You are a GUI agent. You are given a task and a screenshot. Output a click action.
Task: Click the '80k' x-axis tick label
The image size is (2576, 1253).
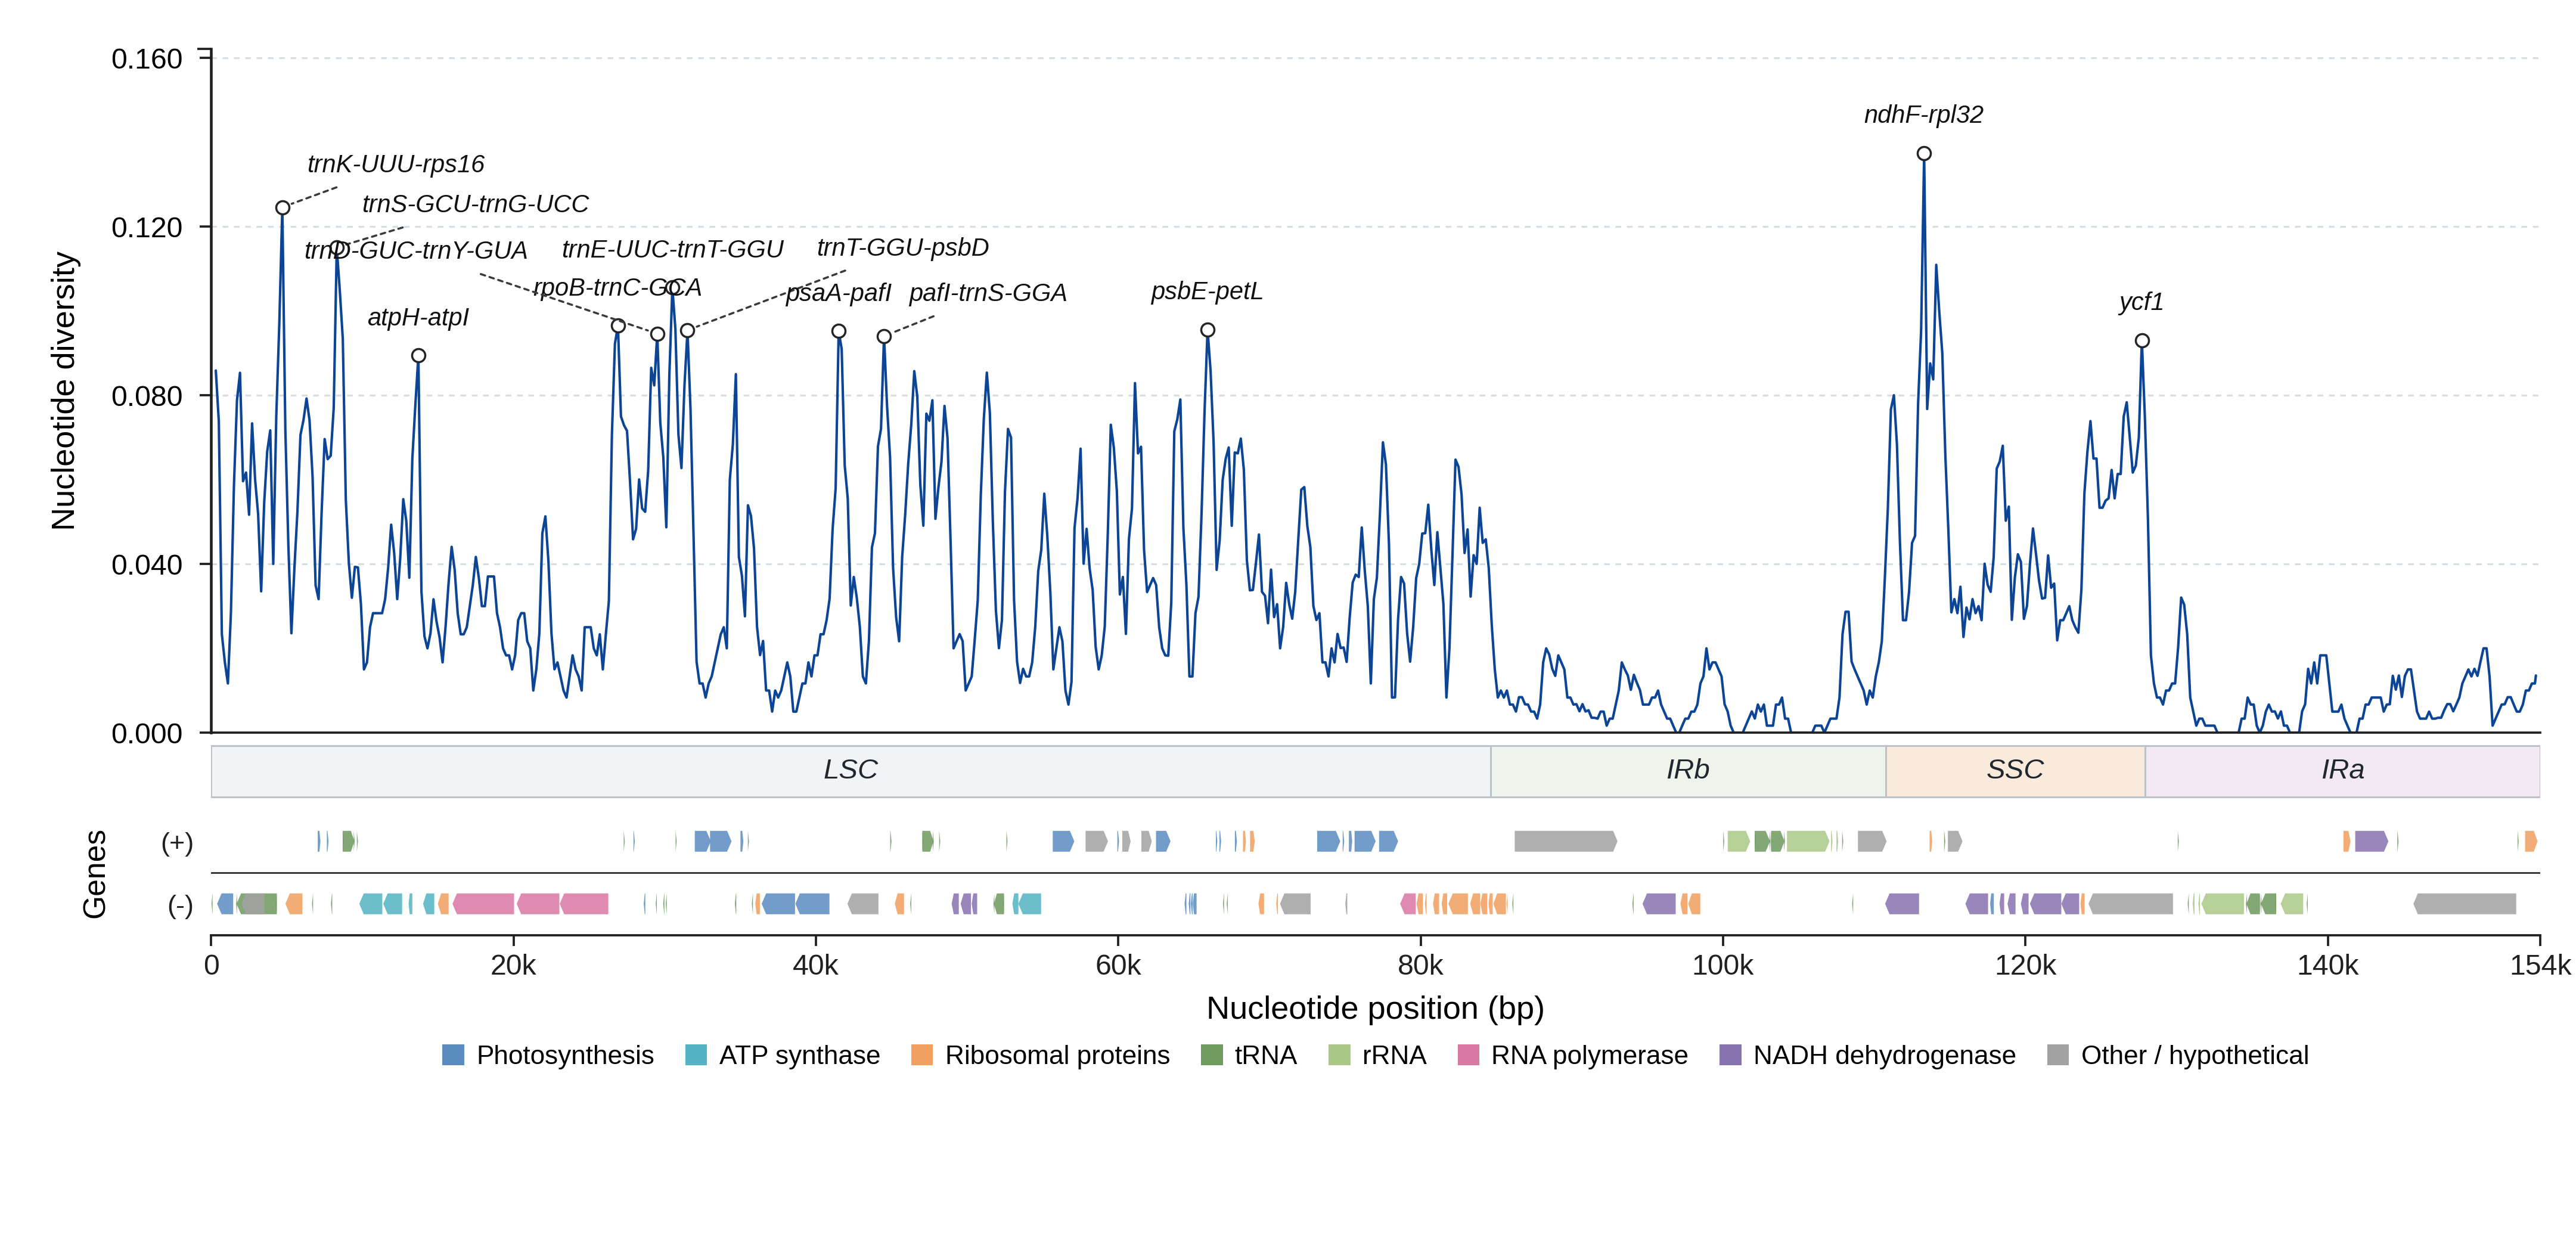click(1421, 966)
